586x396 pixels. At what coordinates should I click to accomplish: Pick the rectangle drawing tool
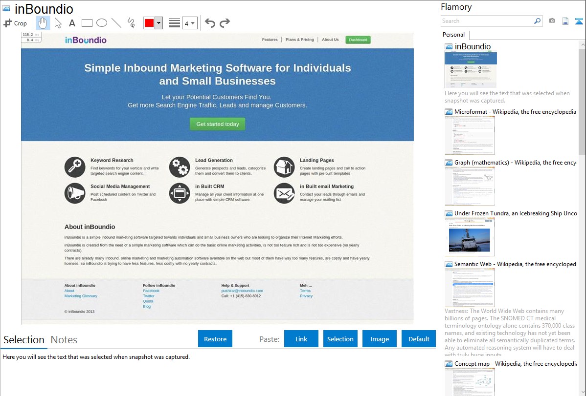pyautogui.click(x=87, y=23)
